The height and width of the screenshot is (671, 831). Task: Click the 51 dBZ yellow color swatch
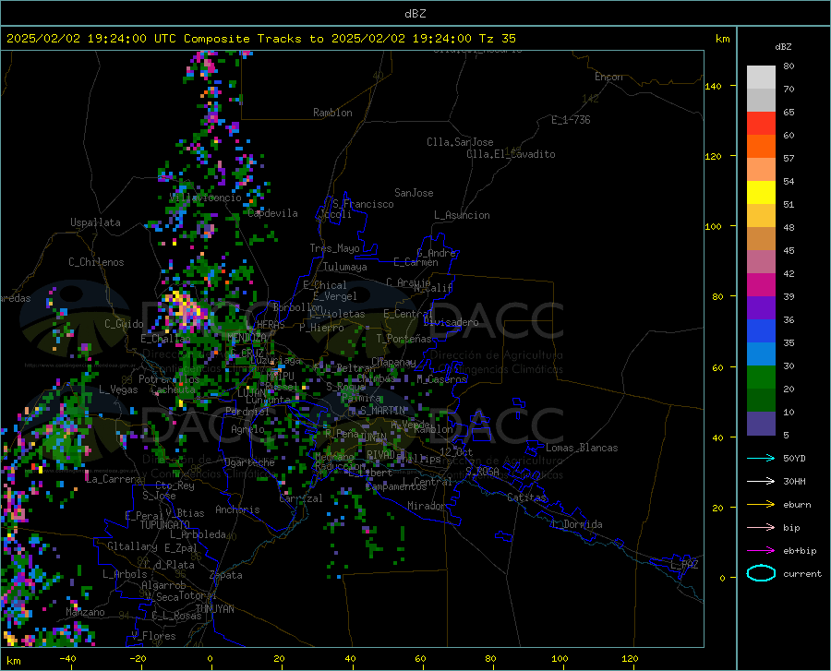pyautogui.click(x=761, y=192)
